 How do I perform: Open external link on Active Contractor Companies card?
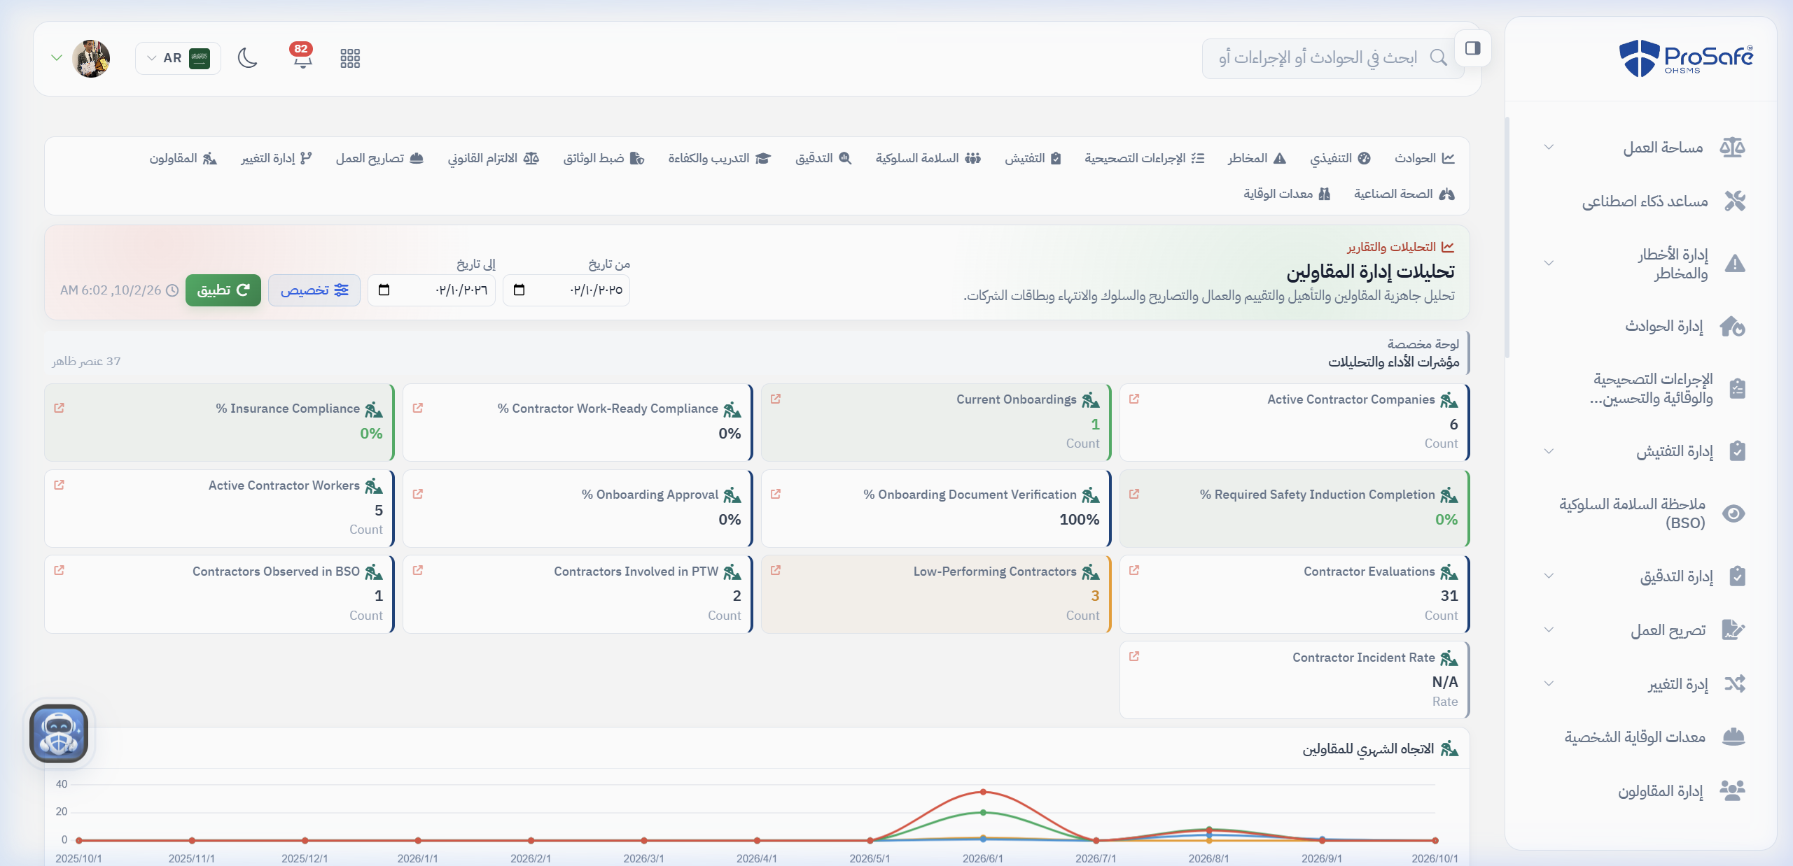pos(1134,399)
